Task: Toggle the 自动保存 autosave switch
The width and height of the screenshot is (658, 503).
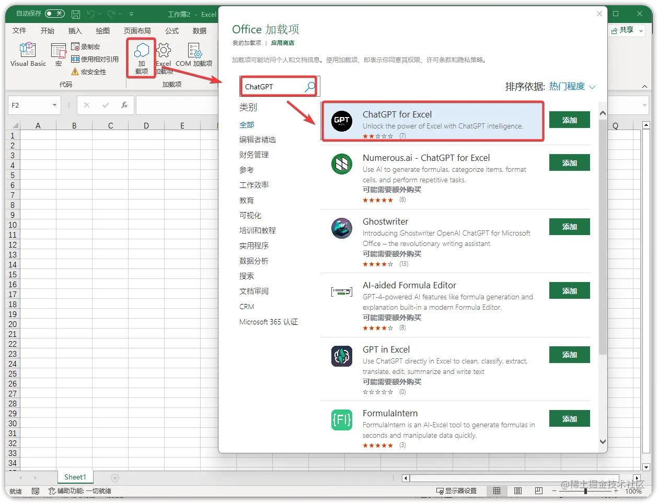Action: [55, 14]
